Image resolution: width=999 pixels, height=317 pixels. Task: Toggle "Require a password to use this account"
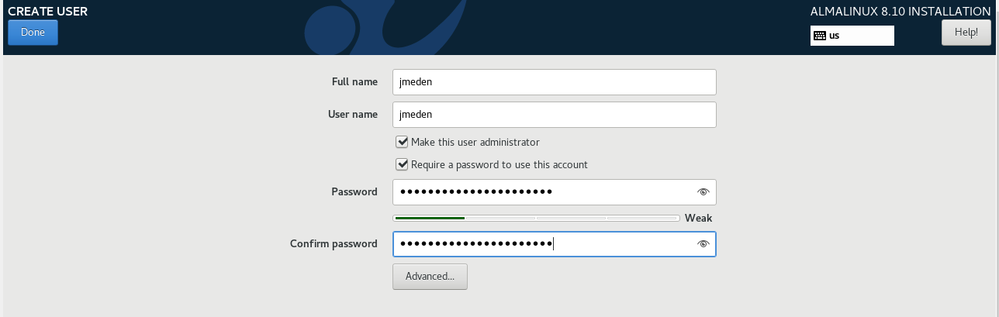point(402,164)
